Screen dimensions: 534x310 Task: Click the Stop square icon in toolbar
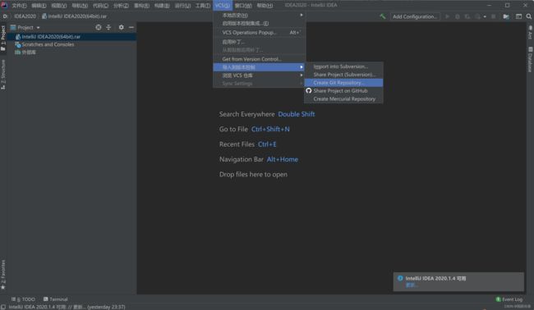click(x=493, y=16)
